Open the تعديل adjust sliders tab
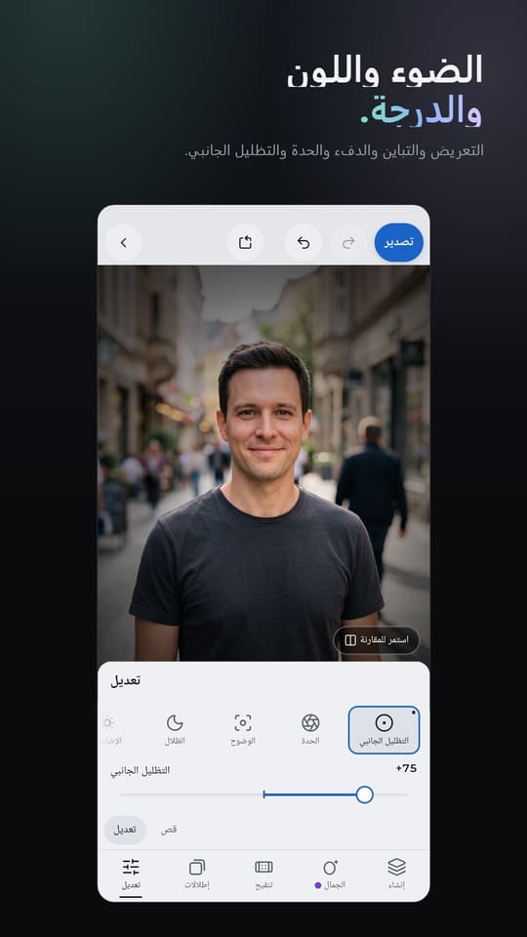 (131, 875)
